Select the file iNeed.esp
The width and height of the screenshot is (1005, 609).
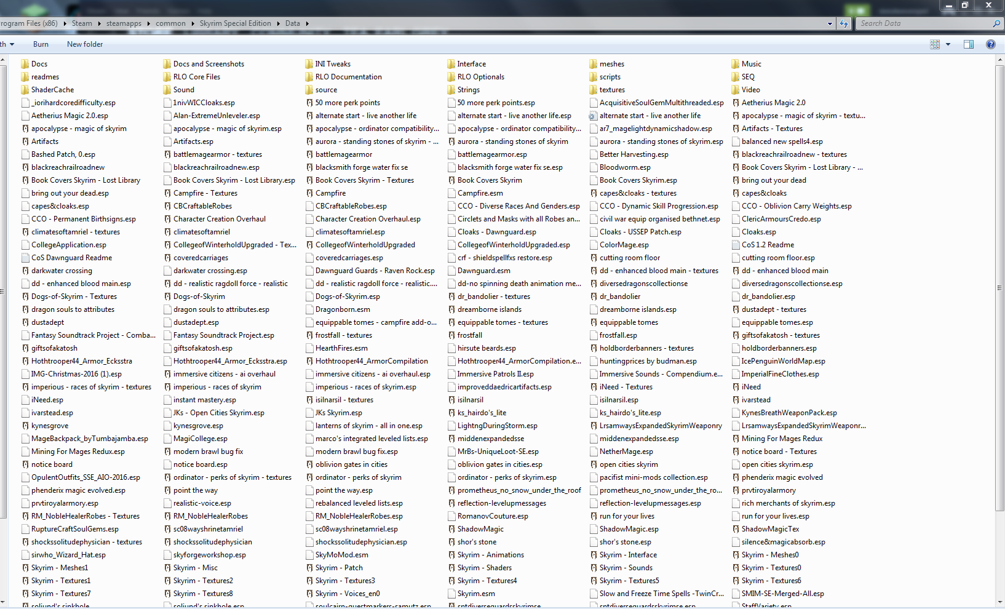click(x=47, y=400)
